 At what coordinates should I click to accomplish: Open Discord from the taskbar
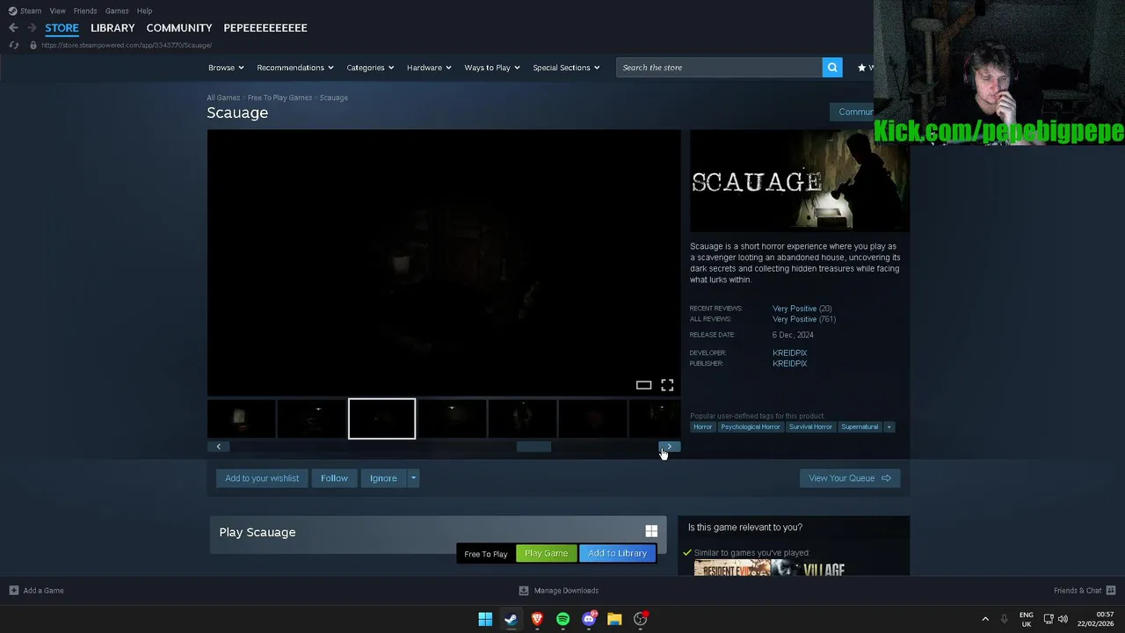589,619
